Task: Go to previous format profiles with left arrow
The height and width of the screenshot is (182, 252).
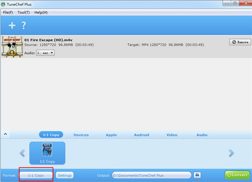Action: click(22, 153)
